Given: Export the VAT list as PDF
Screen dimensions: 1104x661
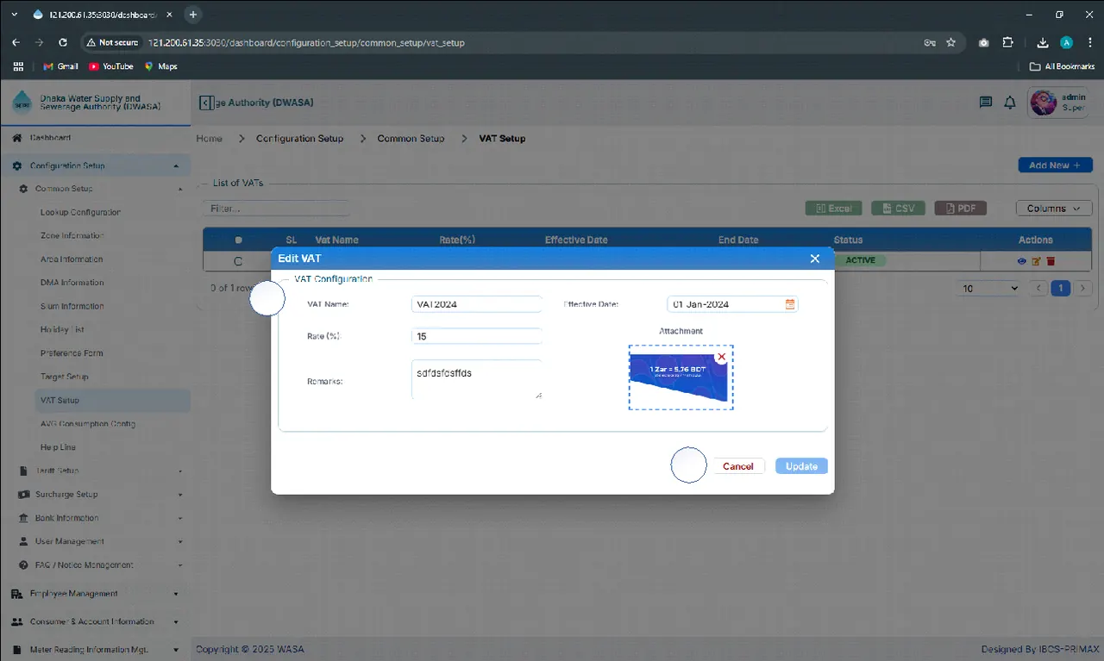Looking at the screenshot, I should (961, 209).
